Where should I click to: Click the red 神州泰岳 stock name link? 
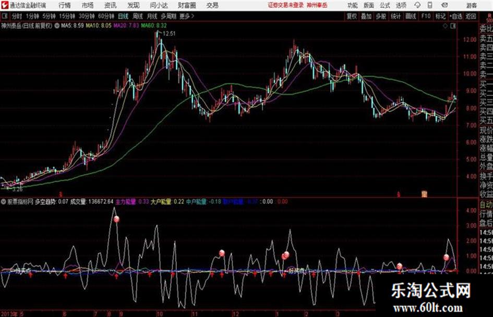317,5
